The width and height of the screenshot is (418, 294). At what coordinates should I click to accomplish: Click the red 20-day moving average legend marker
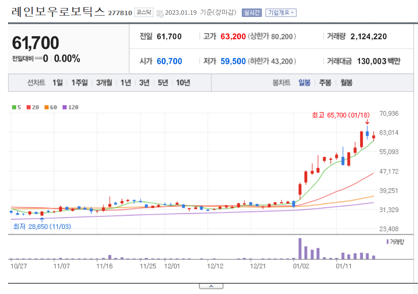pos(29,107)
